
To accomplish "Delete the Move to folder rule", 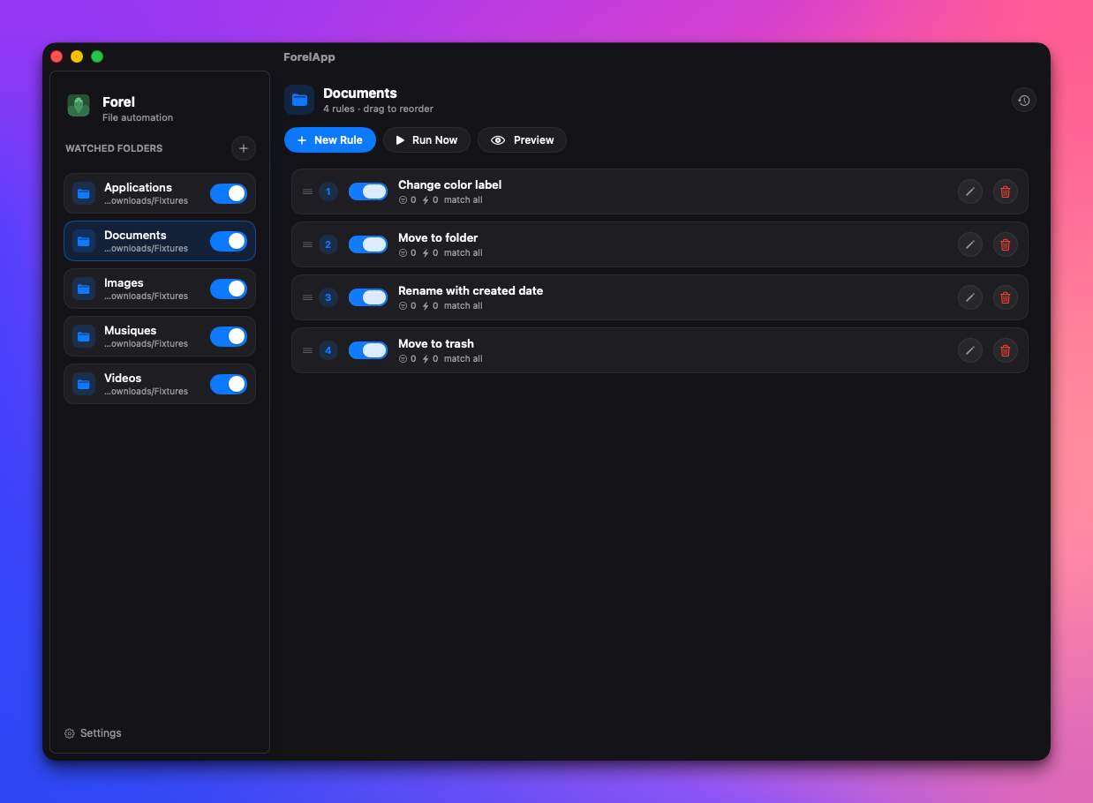I will [1005, 244].
